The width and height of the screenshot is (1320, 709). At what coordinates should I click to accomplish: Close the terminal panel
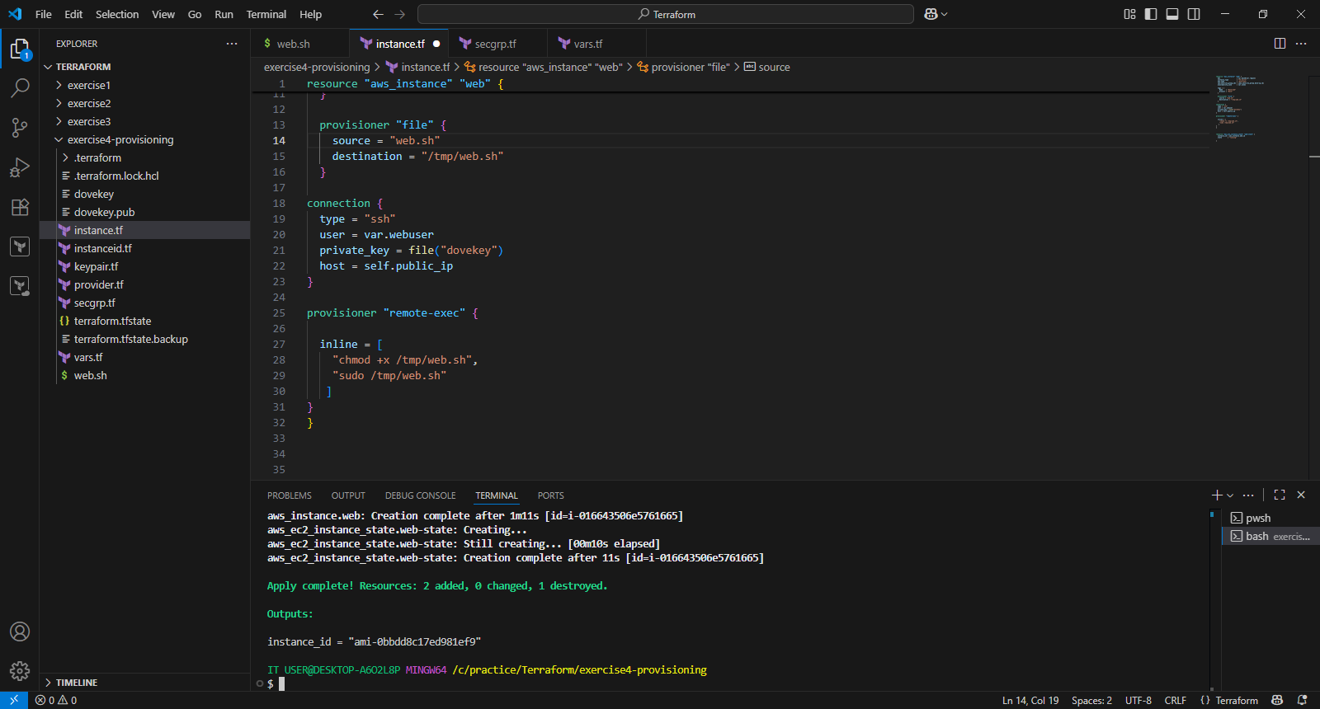tap(1301, 495)
